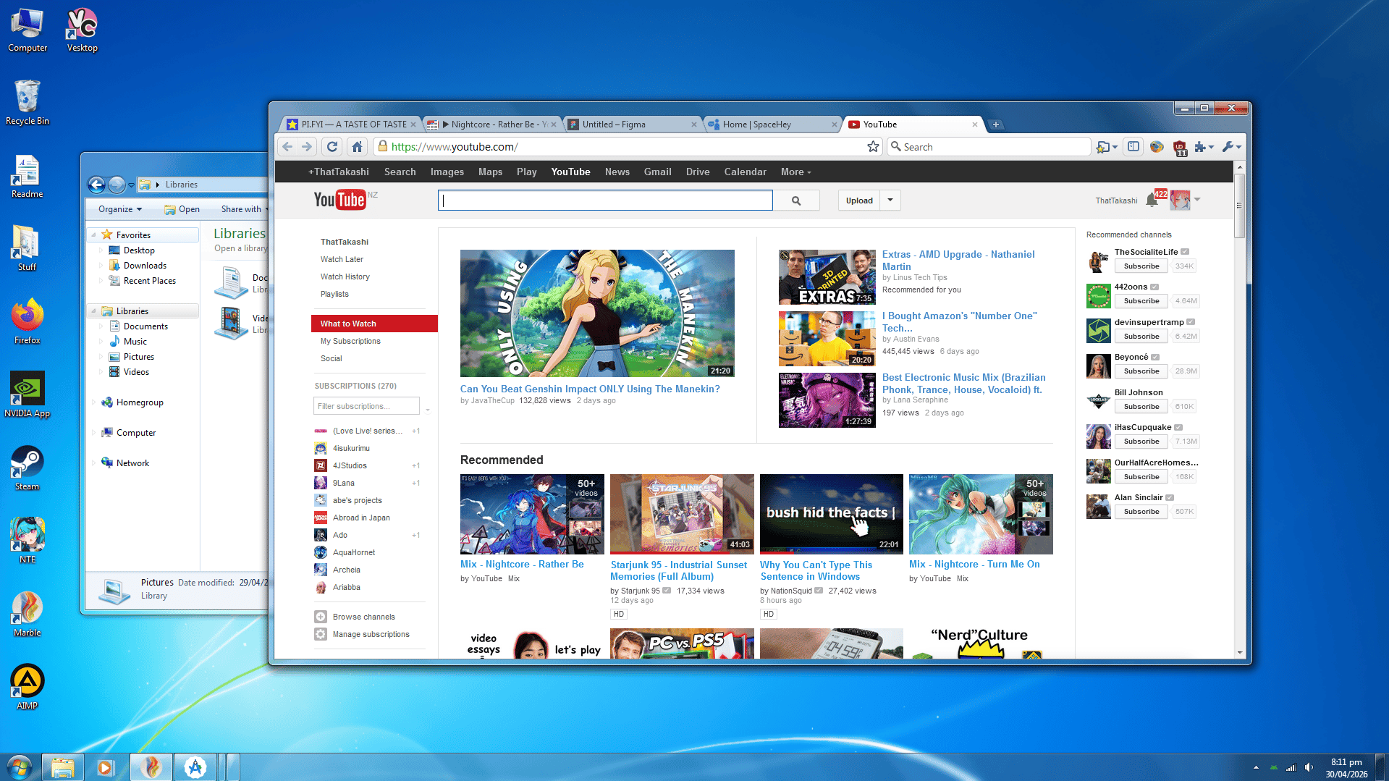The height and width of the screenshot is (781, 1389).
Task: Go back in the browser toolbar
Action: click(x=287, y=147)
